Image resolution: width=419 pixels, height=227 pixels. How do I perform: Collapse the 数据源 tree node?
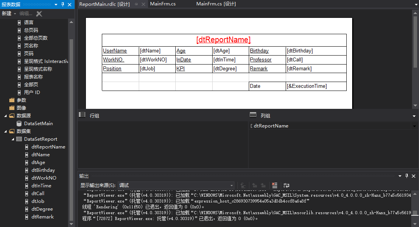(5, 116)
